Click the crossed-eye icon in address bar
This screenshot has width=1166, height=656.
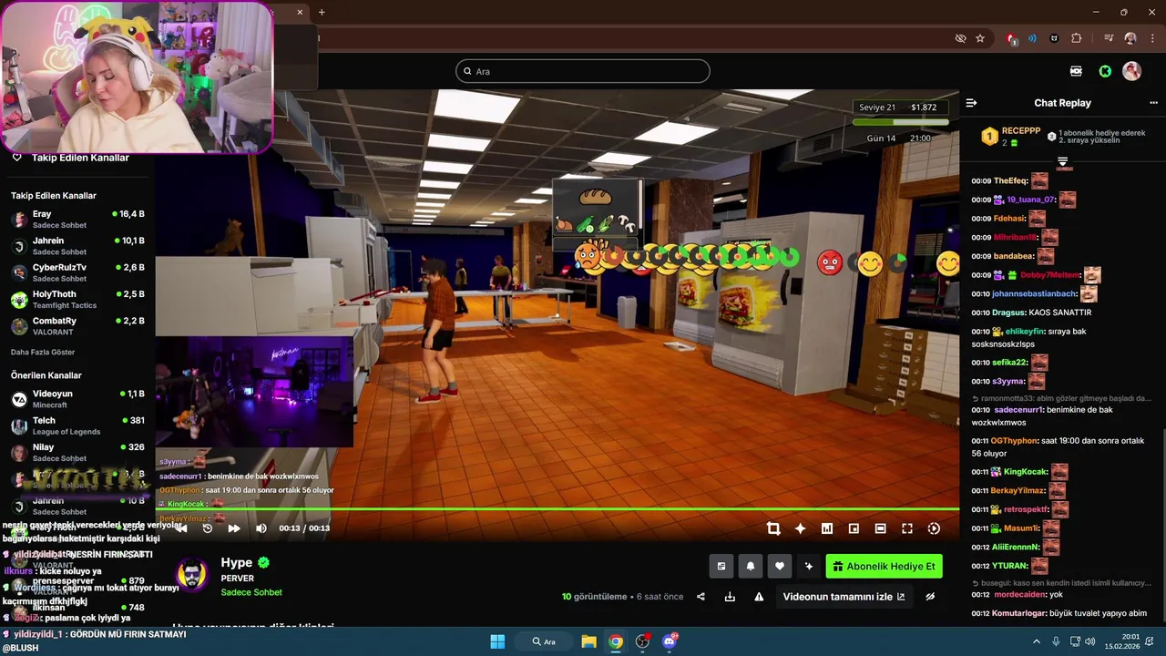point(960,38)
